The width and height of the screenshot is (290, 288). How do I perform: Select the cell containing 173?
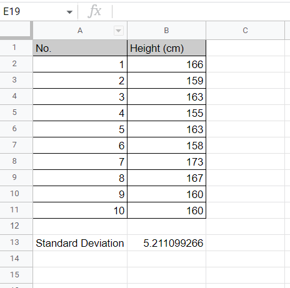166,162
